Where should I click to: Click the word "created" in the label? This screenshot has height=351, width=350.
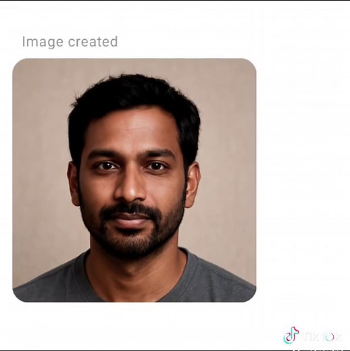point(93,41)
